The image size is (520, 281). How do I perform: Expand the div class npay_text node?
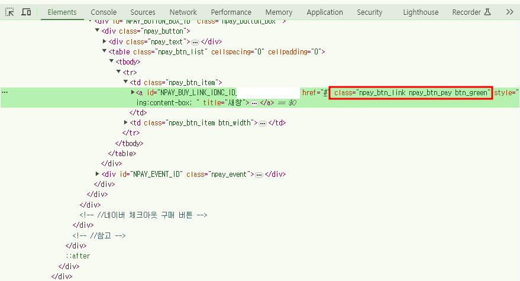point(105,41)
